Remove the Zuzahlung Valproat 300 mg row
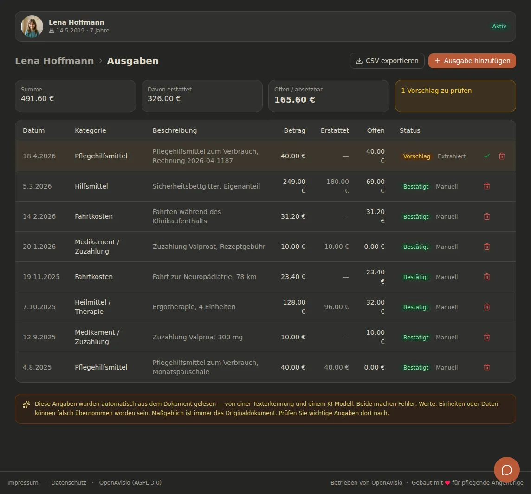531x494 pixels. pyautogui.click(x=486, y=337)
